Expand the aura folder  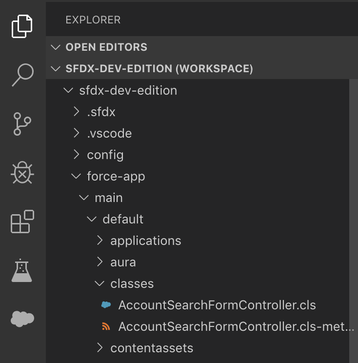[x=99, y=262]
